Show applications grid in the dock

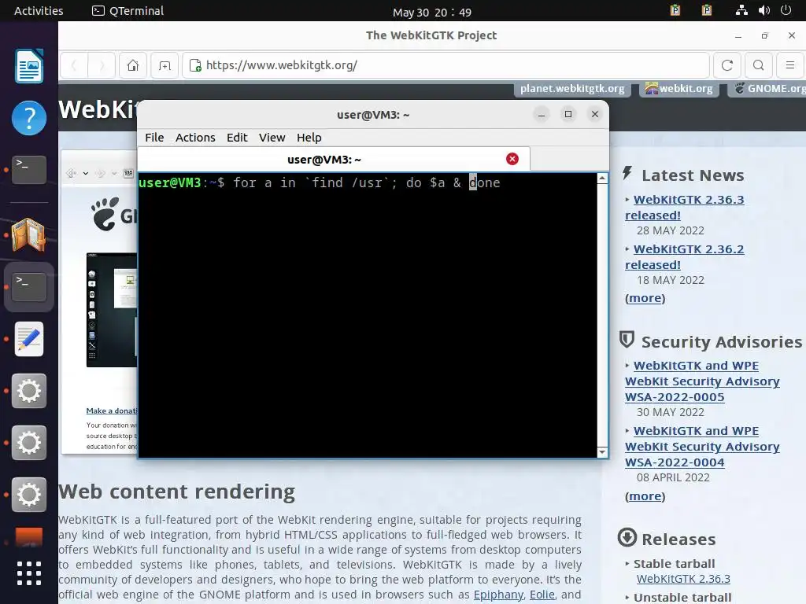point(29,573)
